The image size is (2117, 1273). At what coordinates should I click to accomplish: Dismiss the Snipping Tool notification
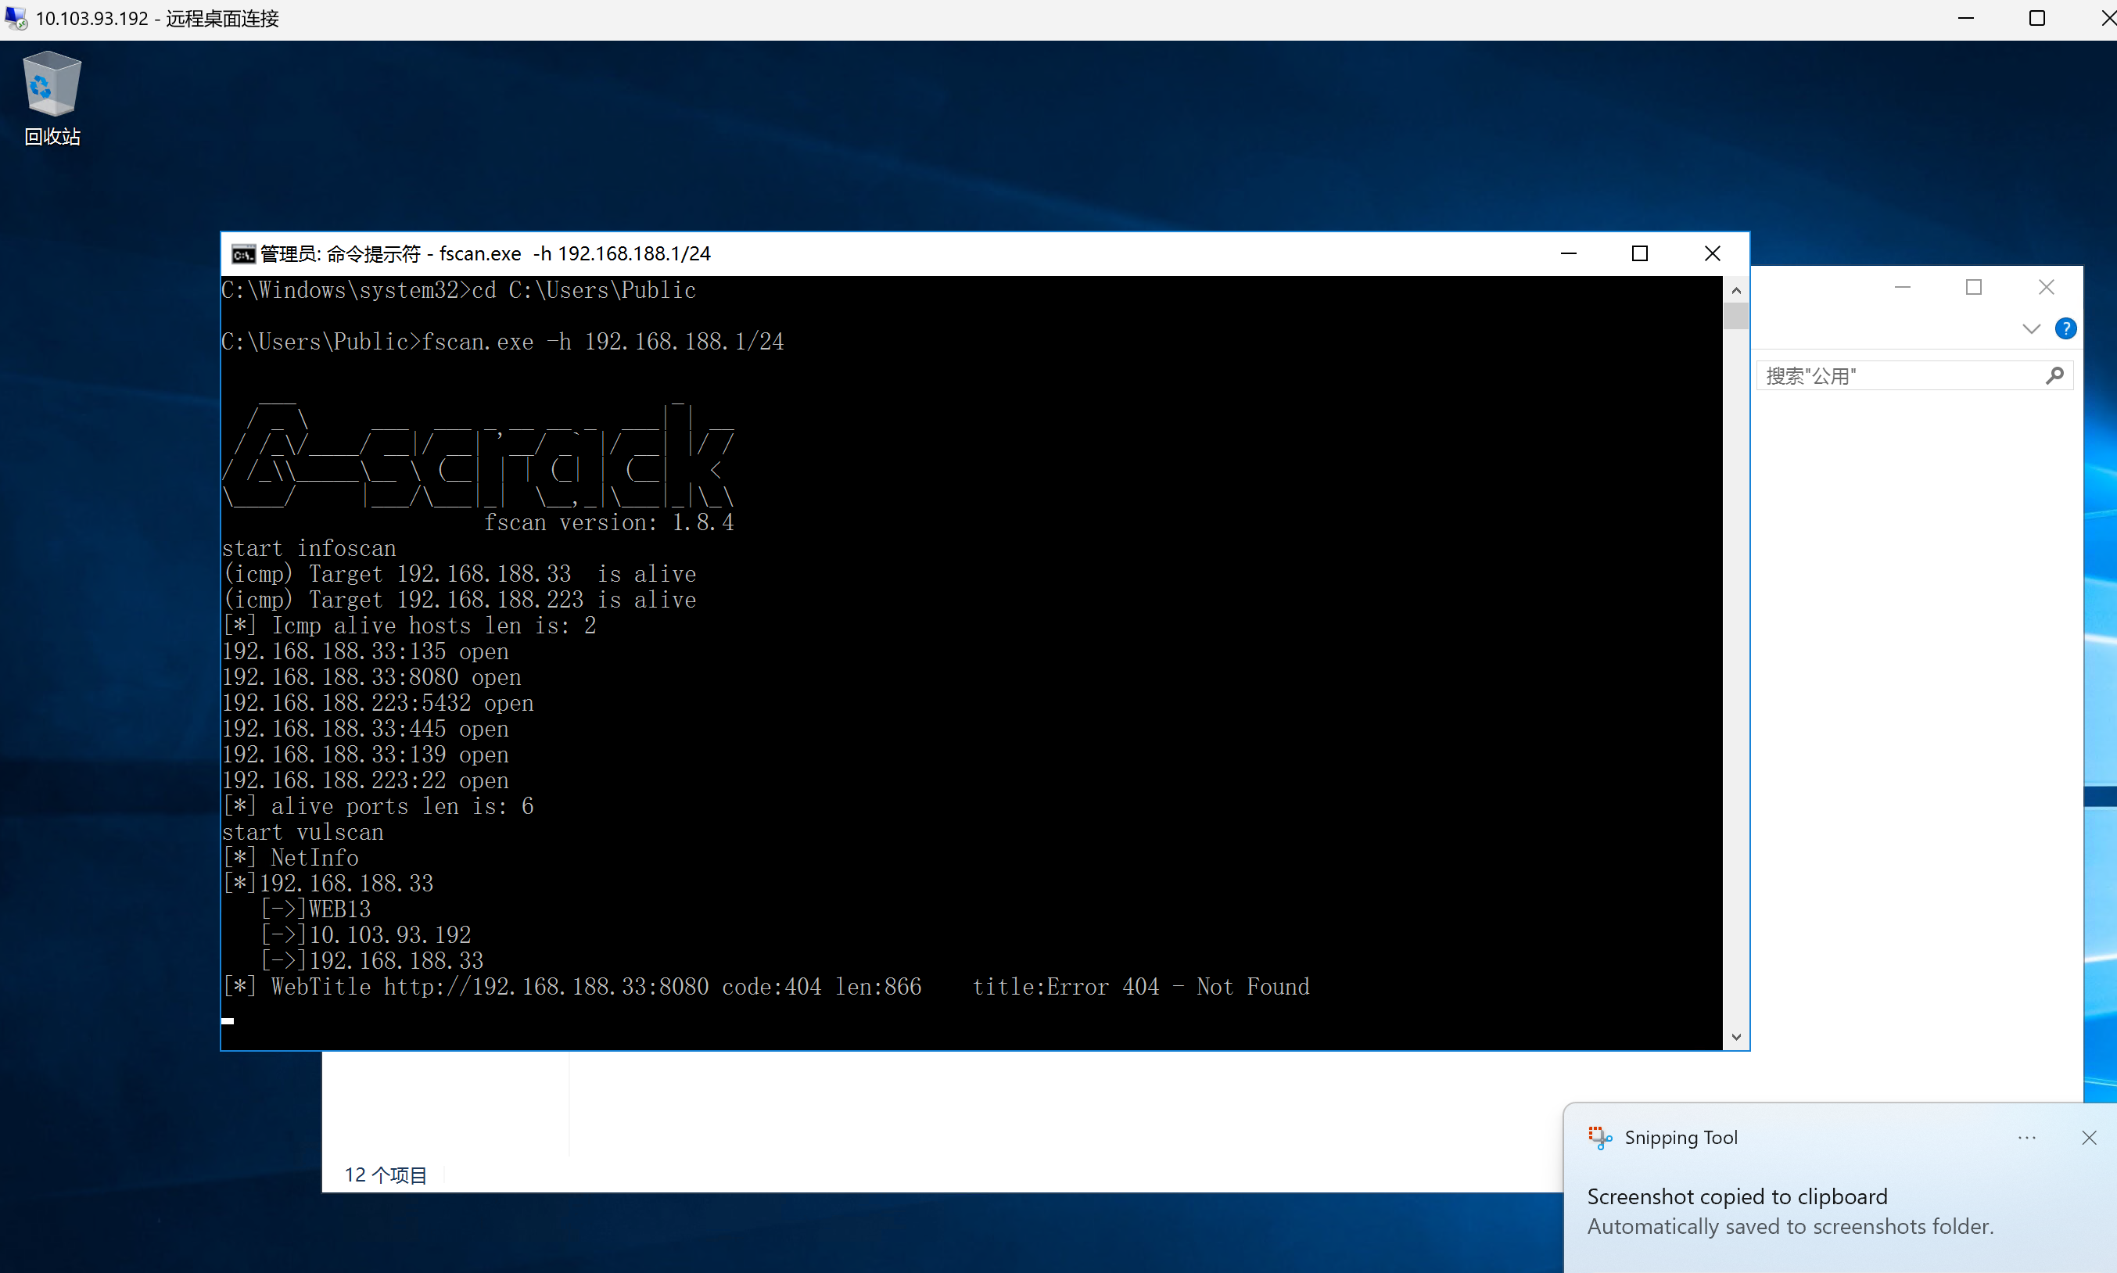tap(2089, 1138)
